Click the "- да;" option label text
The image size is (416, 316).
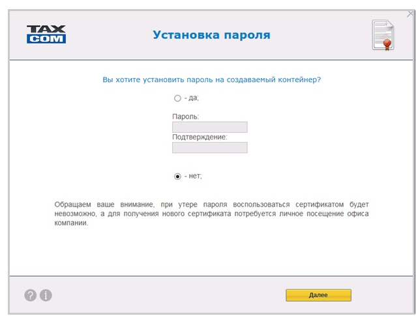tap(191, 98)
